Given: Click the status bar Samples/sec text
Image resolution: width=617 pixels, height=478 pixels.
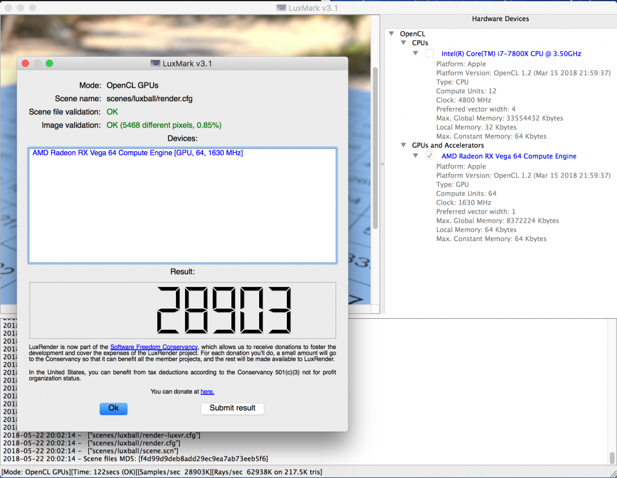Looking at the screenshot, I should tap(176, 472).
